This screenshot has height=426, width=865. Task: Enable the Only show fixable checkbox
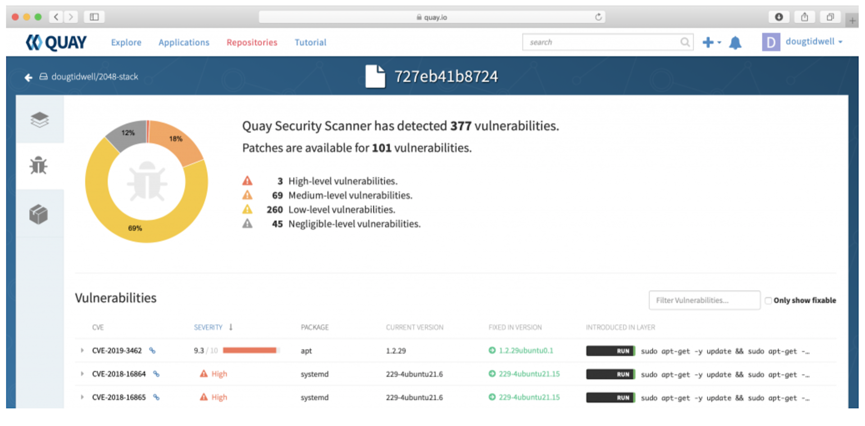click(768, 300)
